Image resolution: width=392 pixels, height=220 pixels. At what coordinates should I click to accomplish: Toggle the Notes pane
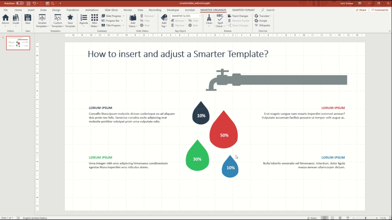(312, 218)
